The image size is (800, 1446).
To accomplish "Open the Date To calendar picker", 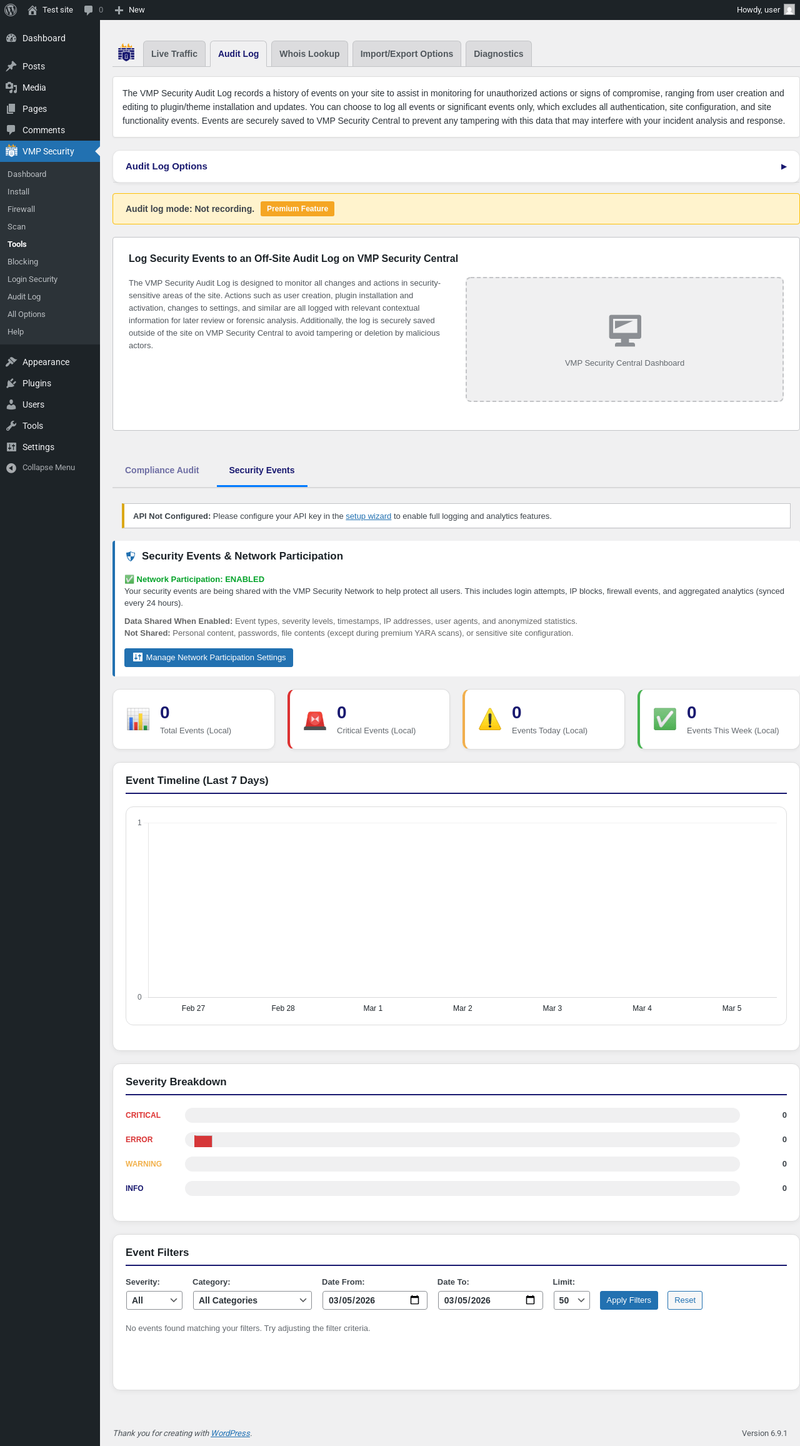I will 531,1300.
